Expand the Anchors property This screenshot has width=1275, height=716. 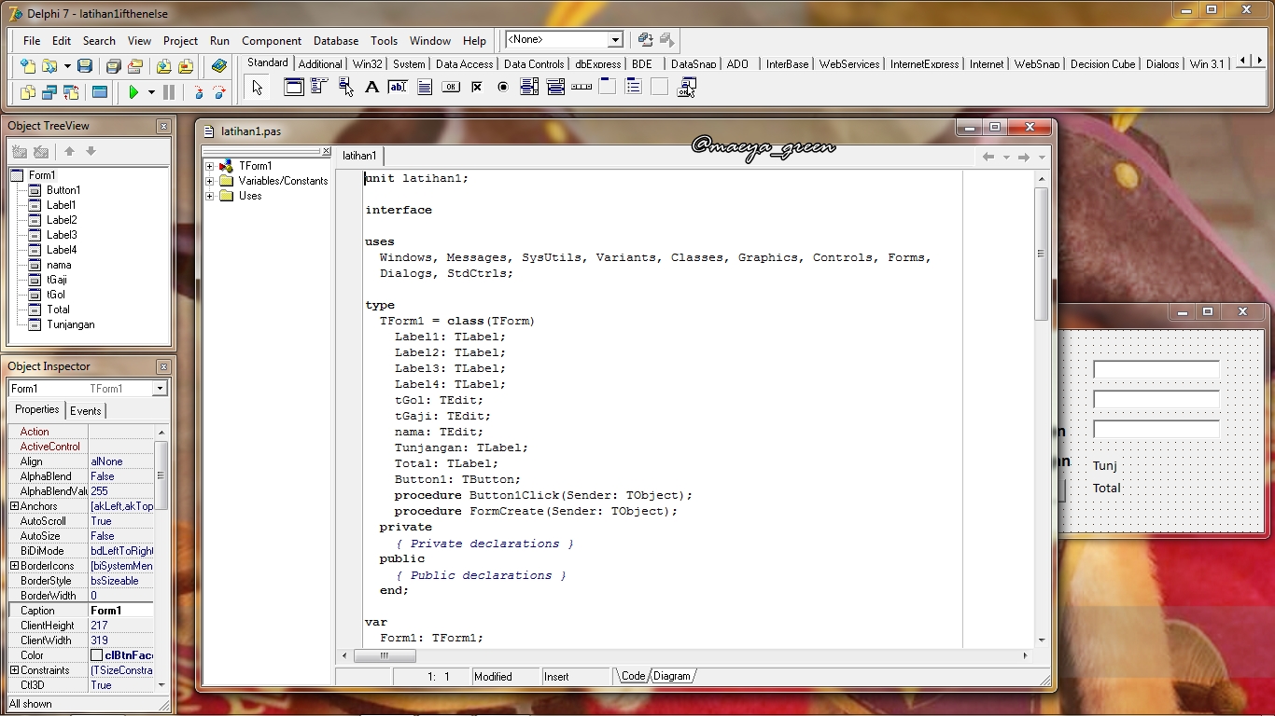[x=14, y=506]
